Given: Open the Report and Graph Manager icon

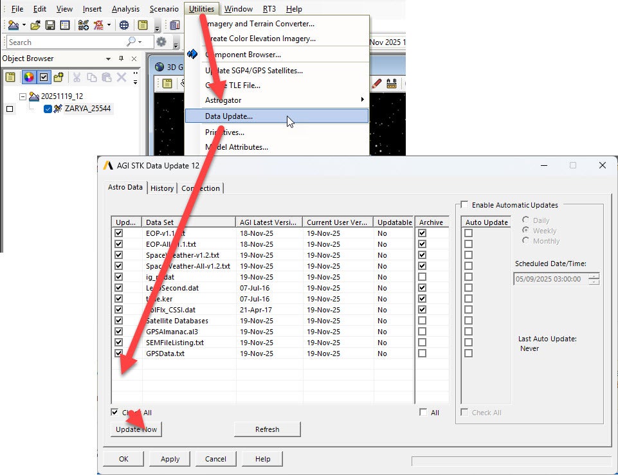Looking at the screenshot, I should [x=175, y=25].
